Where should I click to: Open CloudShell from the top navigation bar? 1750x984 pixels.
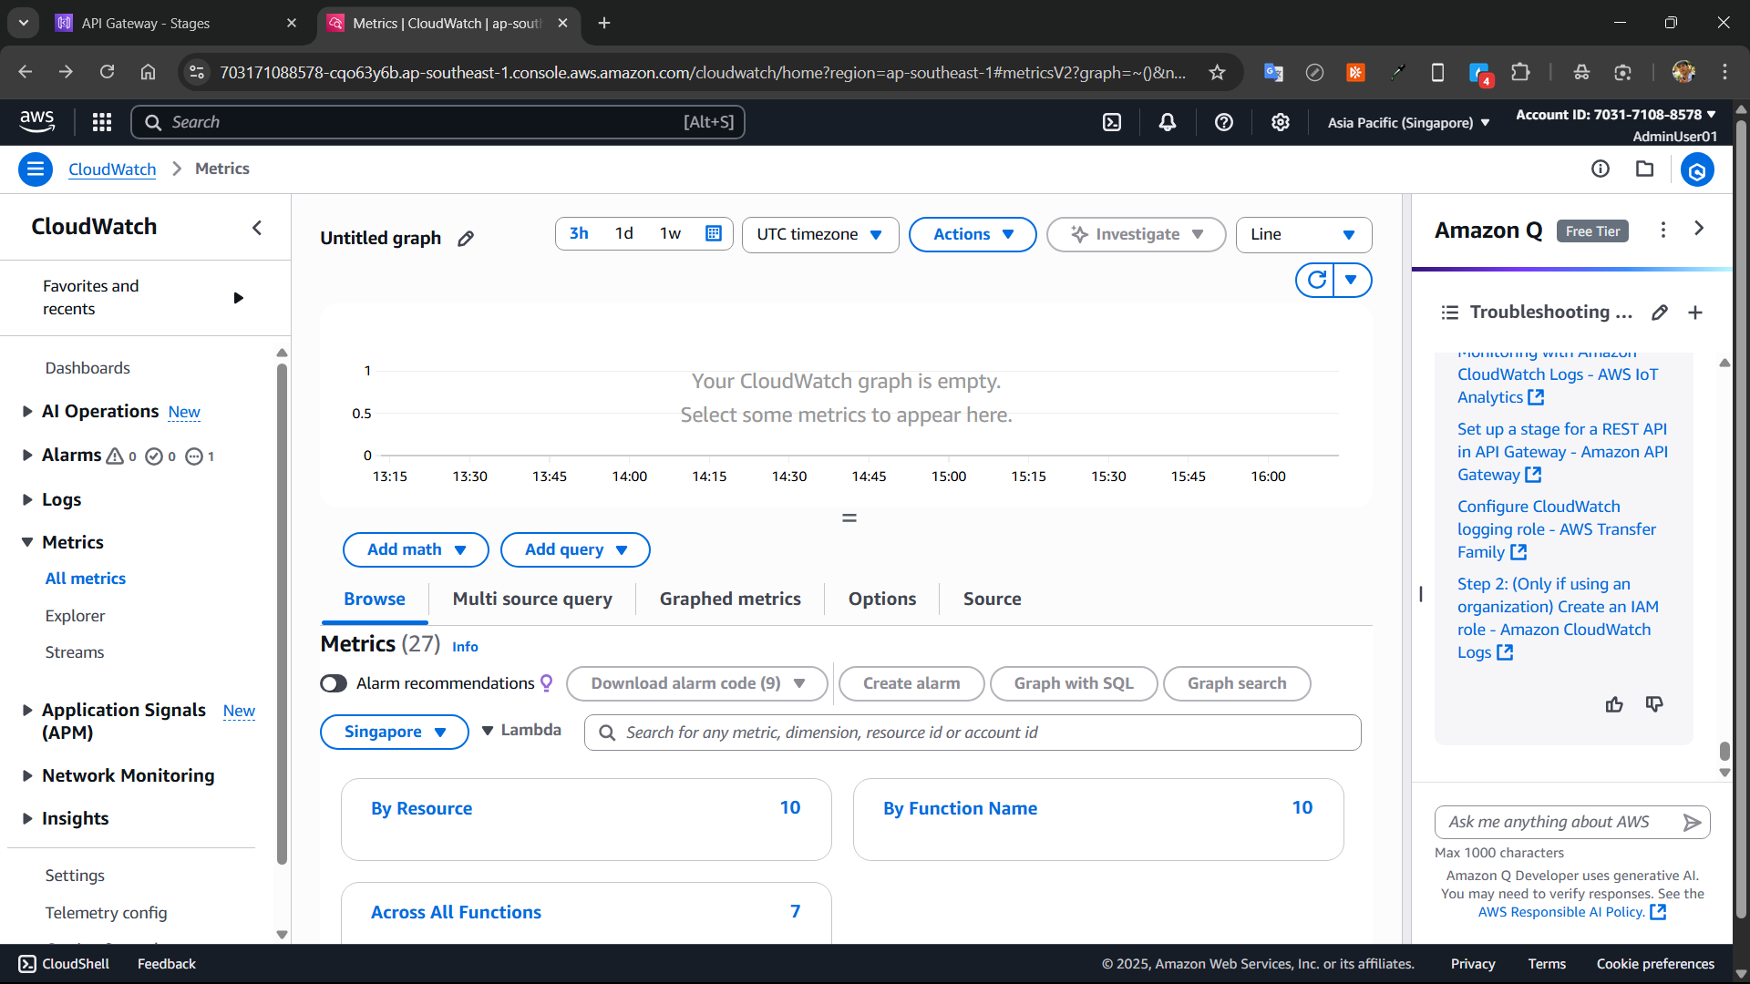pyautogui.click(x=1112, y=122)
